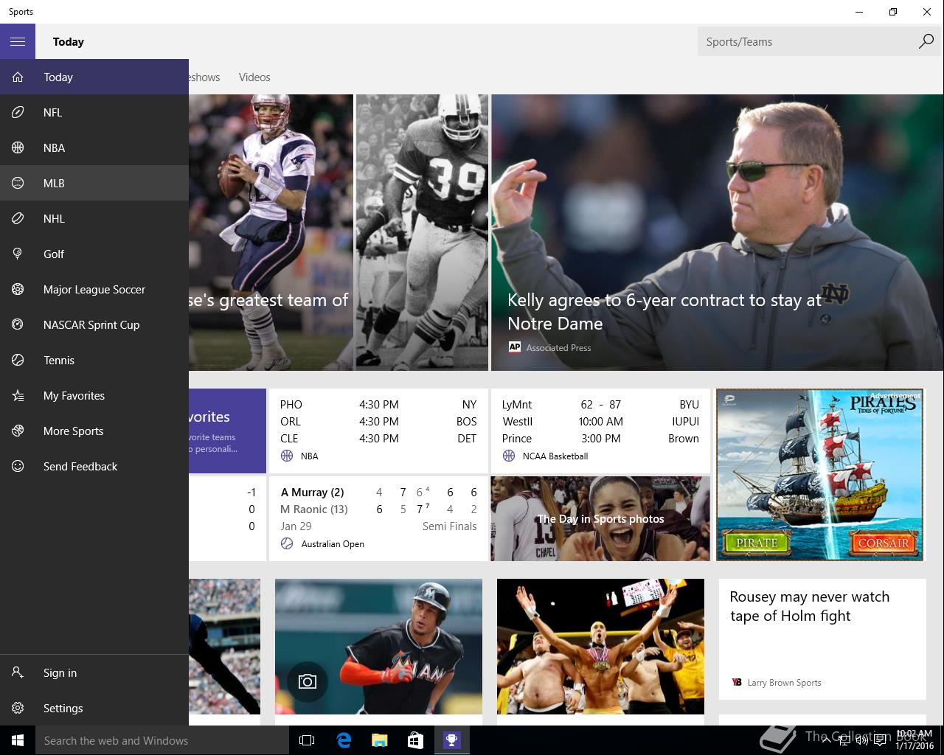Click in the Sports/Teams search field

tap(808, 41)
